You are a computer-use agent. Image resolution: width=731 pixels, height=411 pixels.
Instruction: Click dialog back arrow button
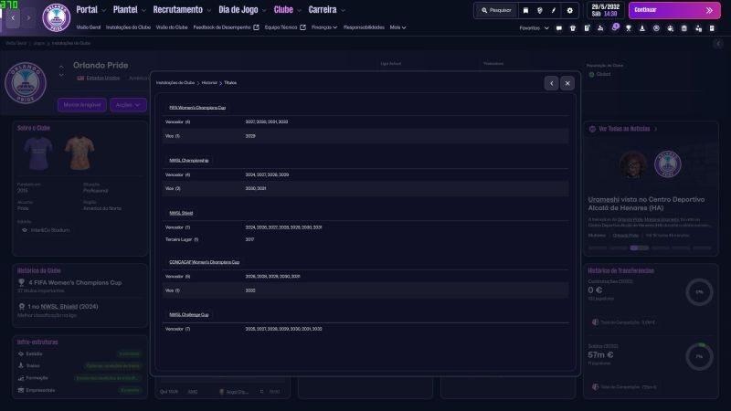coord(552,83)
